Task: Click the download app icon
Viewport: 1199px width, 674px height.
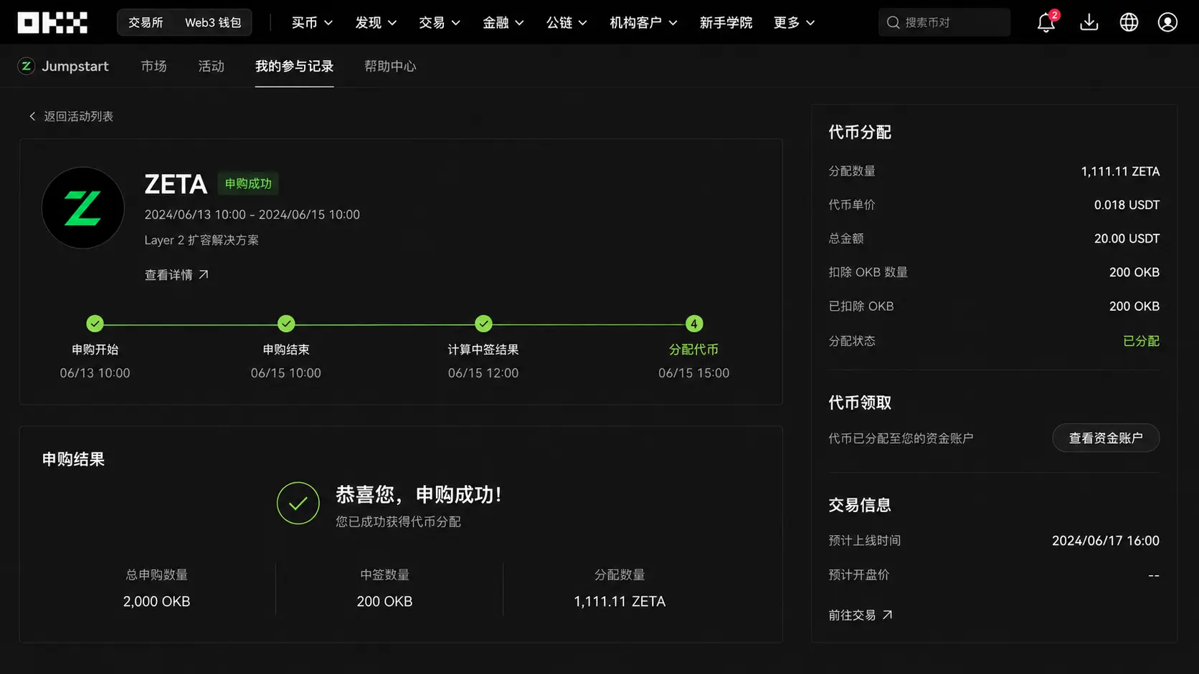Action: click(1089, 23)
